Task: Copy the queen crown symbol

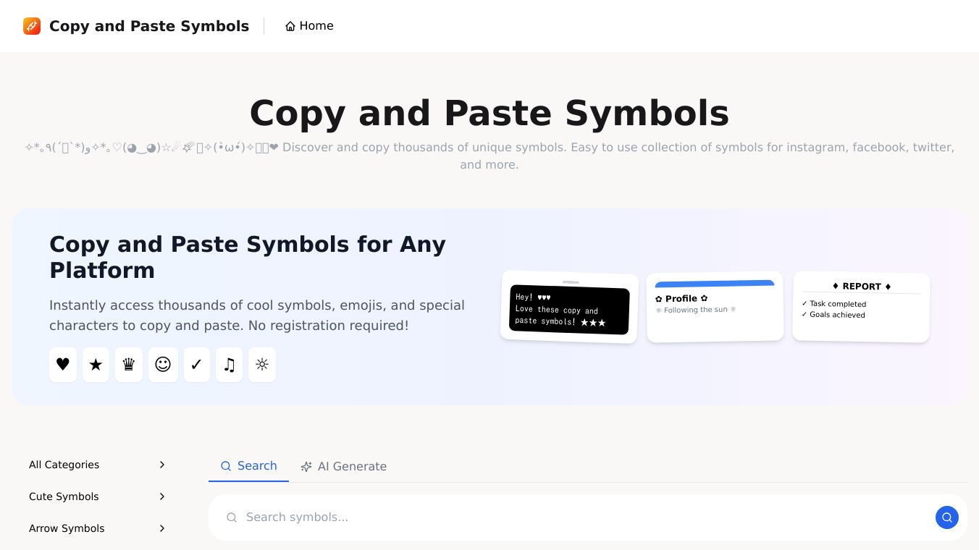Action: point(129,365)
